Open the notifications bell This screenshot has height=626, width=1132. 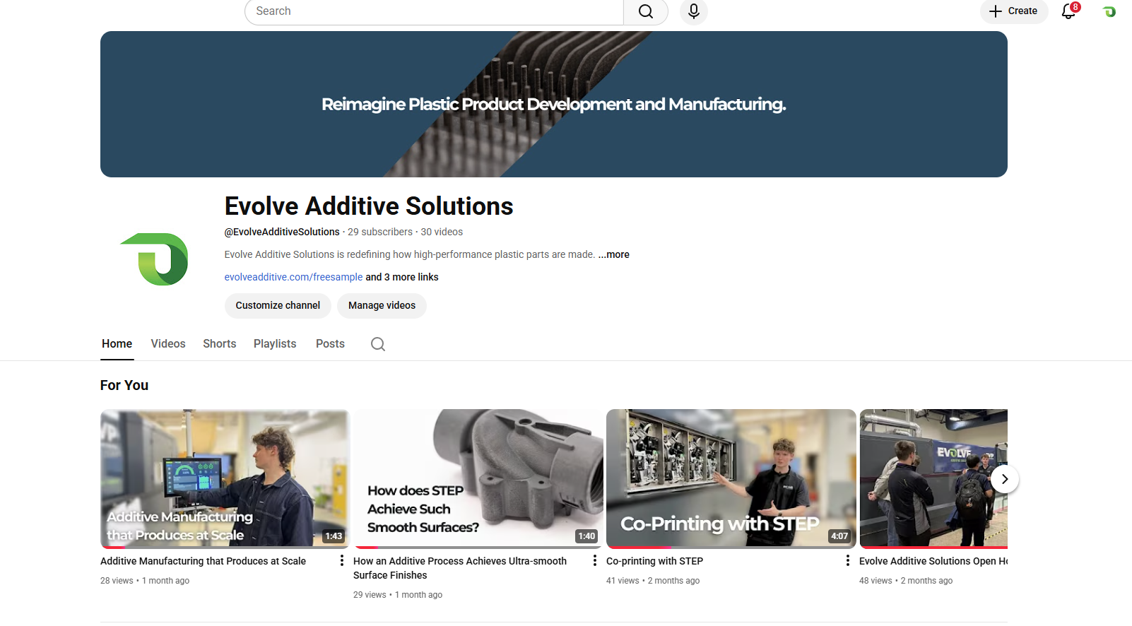1069,11
